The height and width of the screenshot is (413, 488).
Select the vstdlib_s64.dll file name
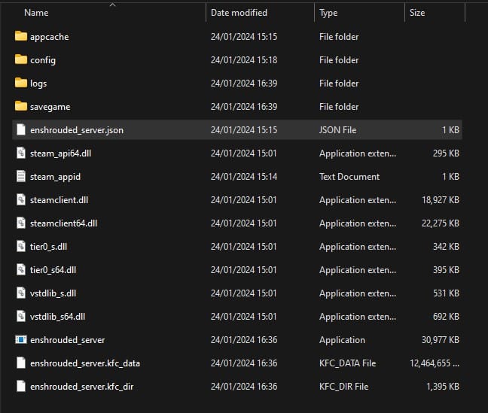(57, 317)
